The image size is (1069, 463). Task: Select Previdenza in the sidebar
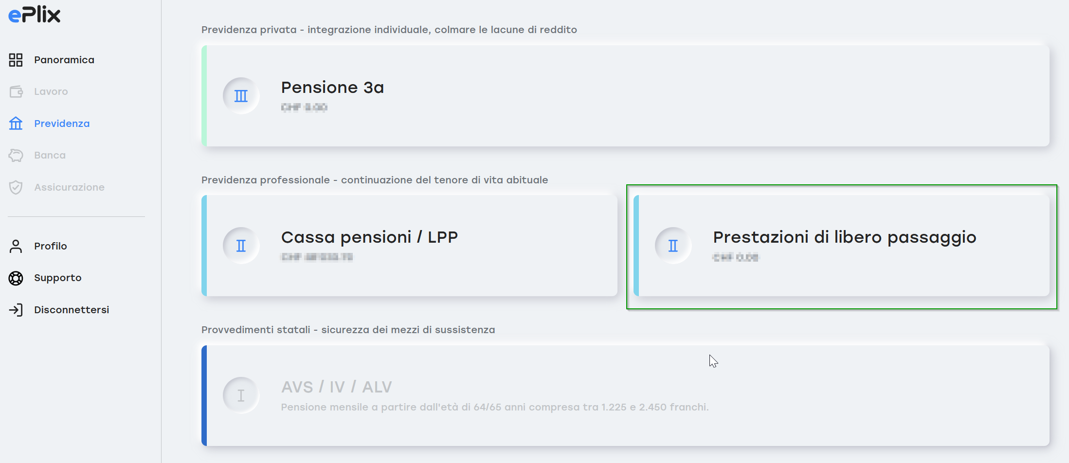click(62, 124)
